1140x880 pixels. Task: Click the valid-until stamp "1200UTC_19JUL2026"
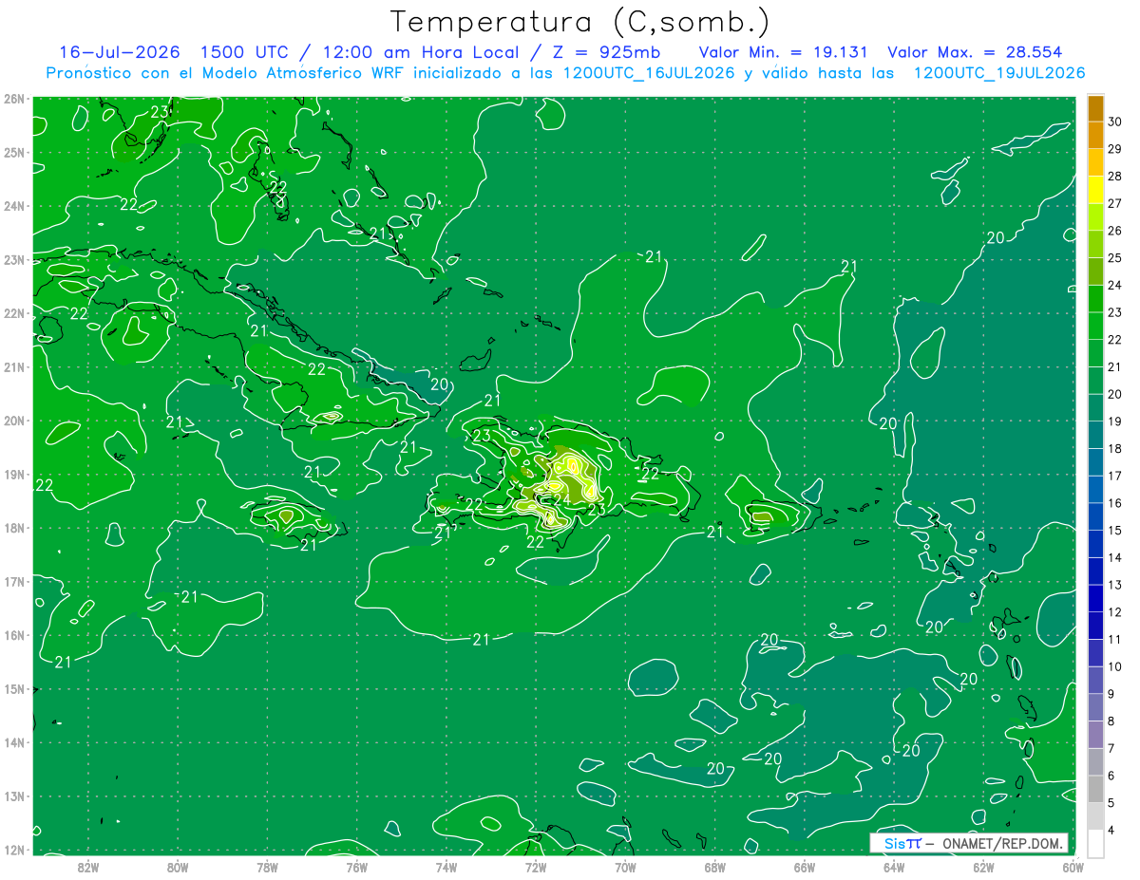[999, 73]
